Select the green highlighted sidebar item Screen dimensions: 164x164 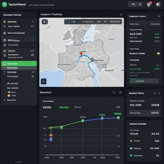(19, 64)
